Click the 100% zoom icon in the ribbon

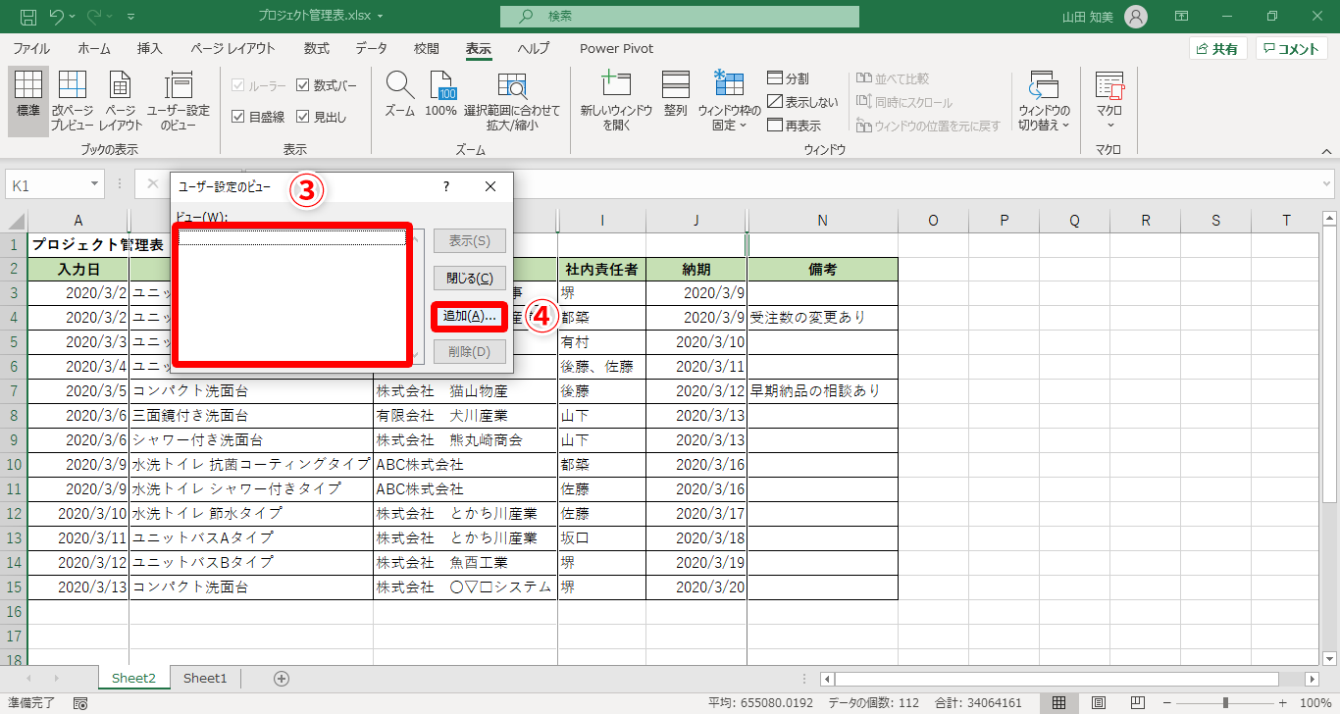(441, 95)
